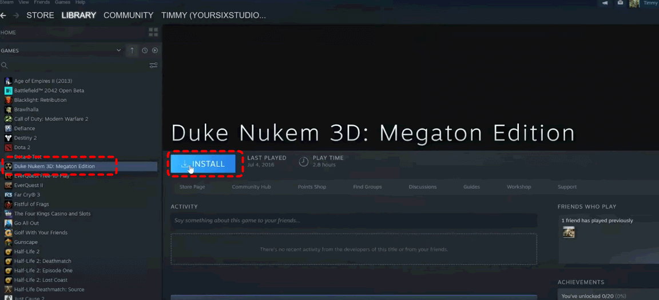The width and height of the screenshot is (659, 300).
Task: Click the back navigation arrow
Action: click(3, 15)
